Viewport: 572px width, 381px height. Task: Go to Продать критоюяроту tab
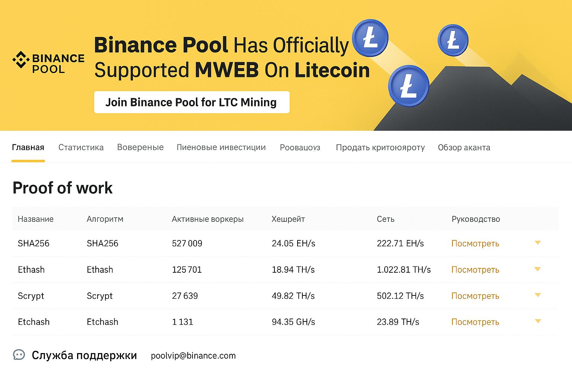(380, 148)
